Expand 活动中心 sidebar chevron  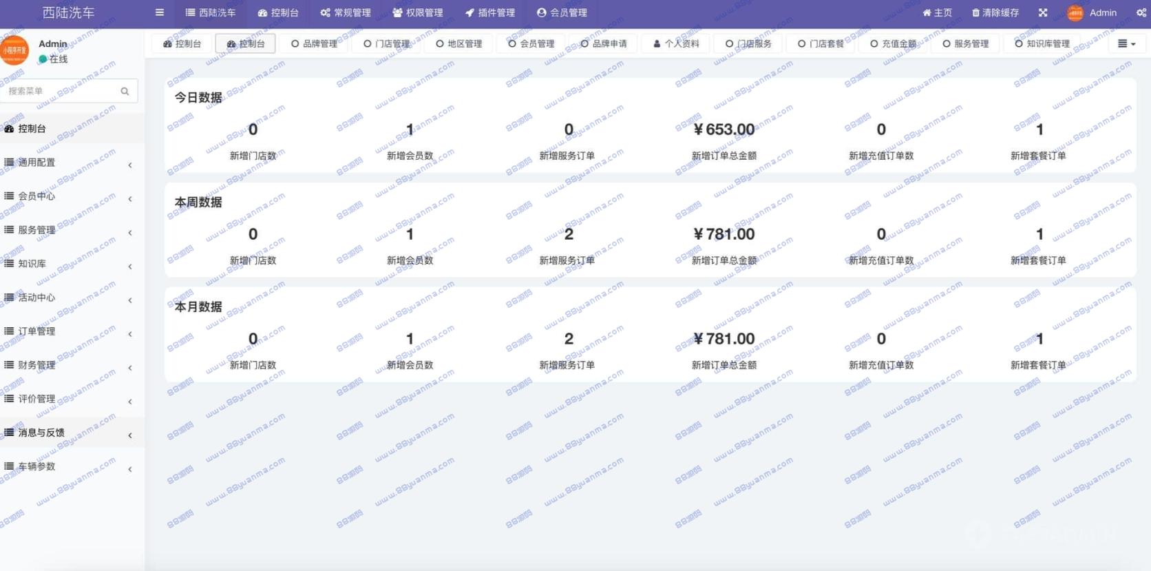click(130, 300)
